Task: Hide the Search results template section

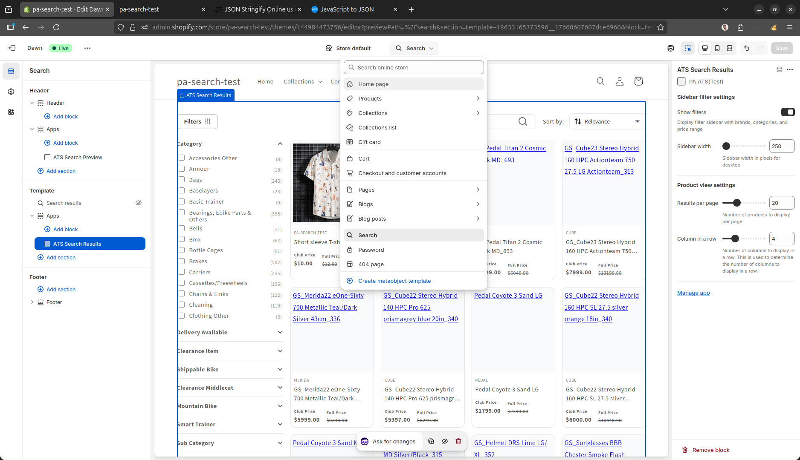Action: pos(139,203)
